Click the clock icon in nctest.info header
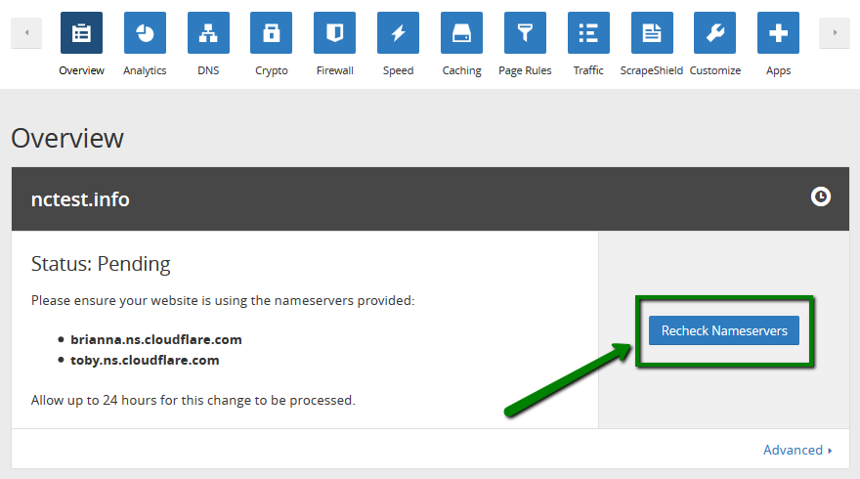Screen dimensions: 860x479 821,197
